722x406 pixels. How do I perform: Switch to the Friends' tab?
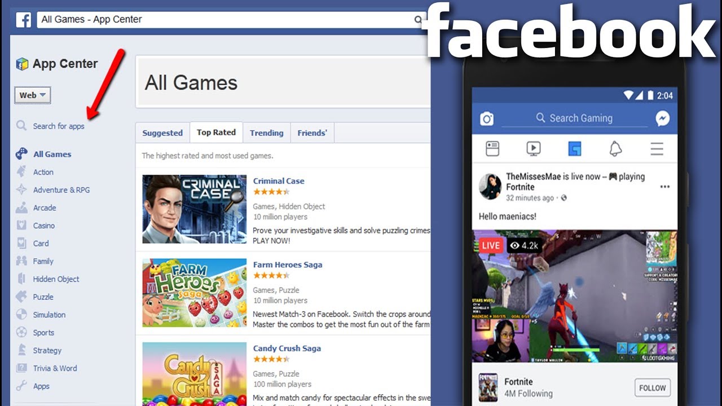click(x=312, y=133)
